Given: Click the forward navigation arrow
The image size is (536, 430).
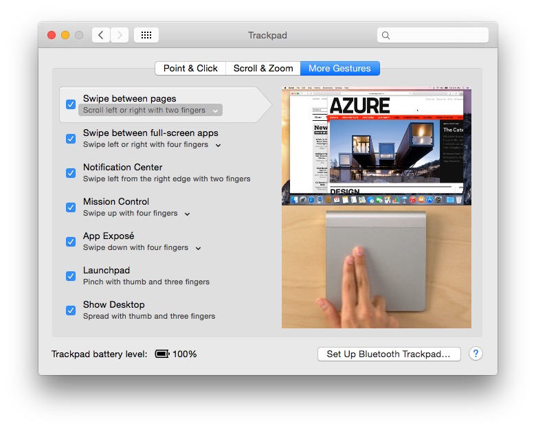Looking at the screenshot, I should (120, 35).
